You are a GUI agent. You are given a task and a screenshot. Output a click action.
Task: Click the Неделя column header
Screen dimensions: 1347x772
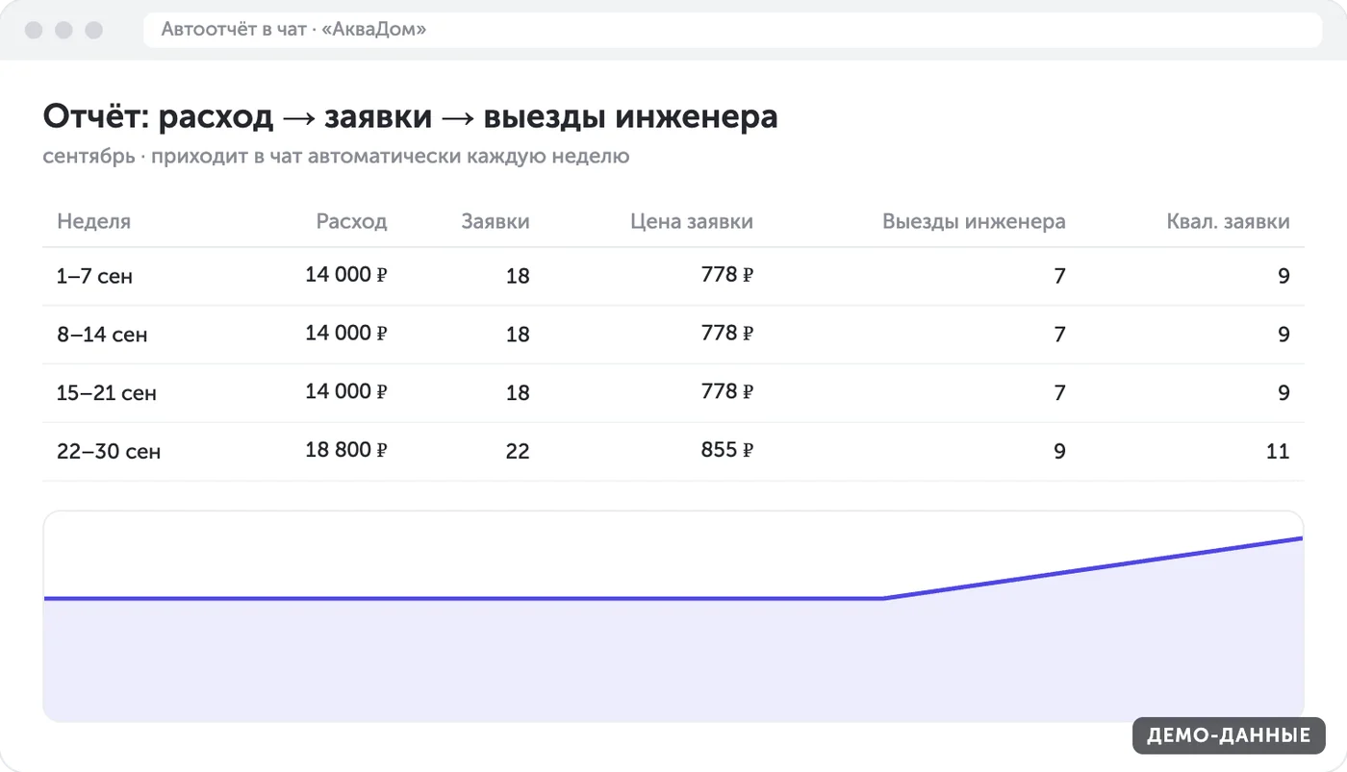pyautogui.click(x=93, y=221)
